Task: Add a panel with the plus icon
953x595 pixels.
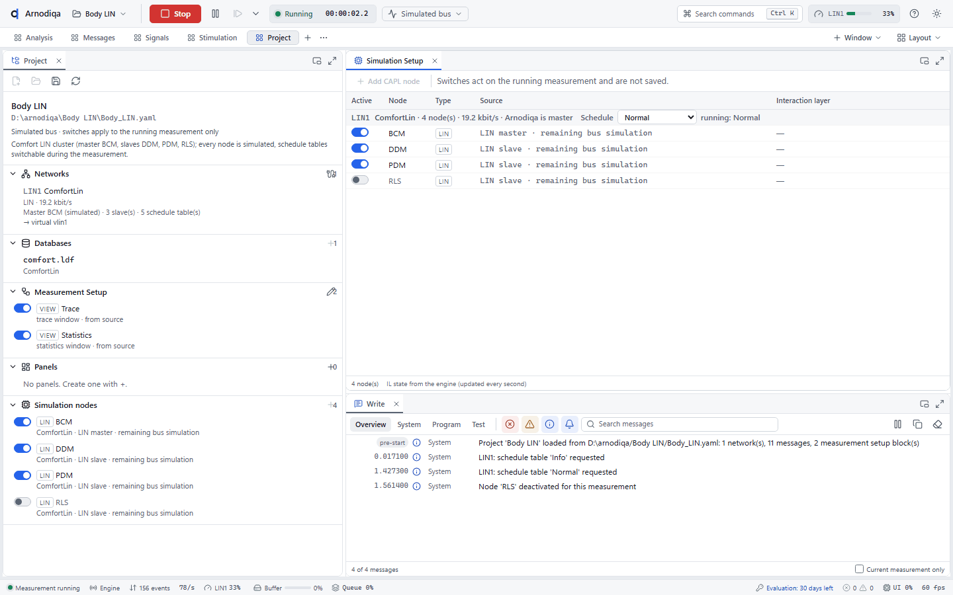Action: [332, 367]
